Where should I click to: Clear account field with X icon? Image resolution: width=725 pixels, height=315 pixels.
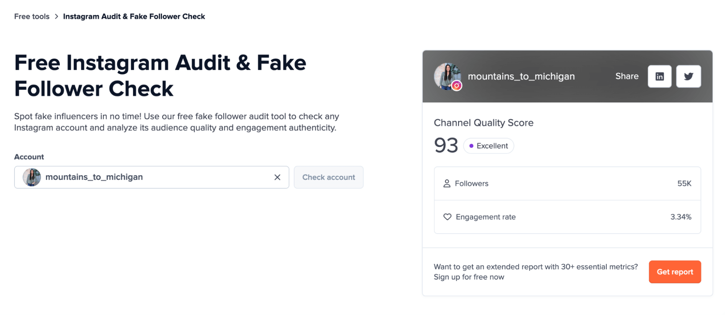coord(277,177)
